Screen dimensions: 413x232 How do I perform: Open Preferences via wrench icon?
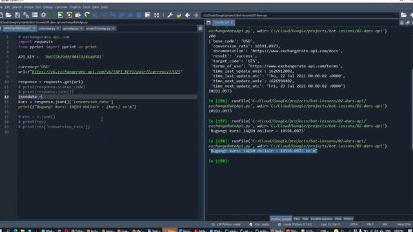pos(170,15)
